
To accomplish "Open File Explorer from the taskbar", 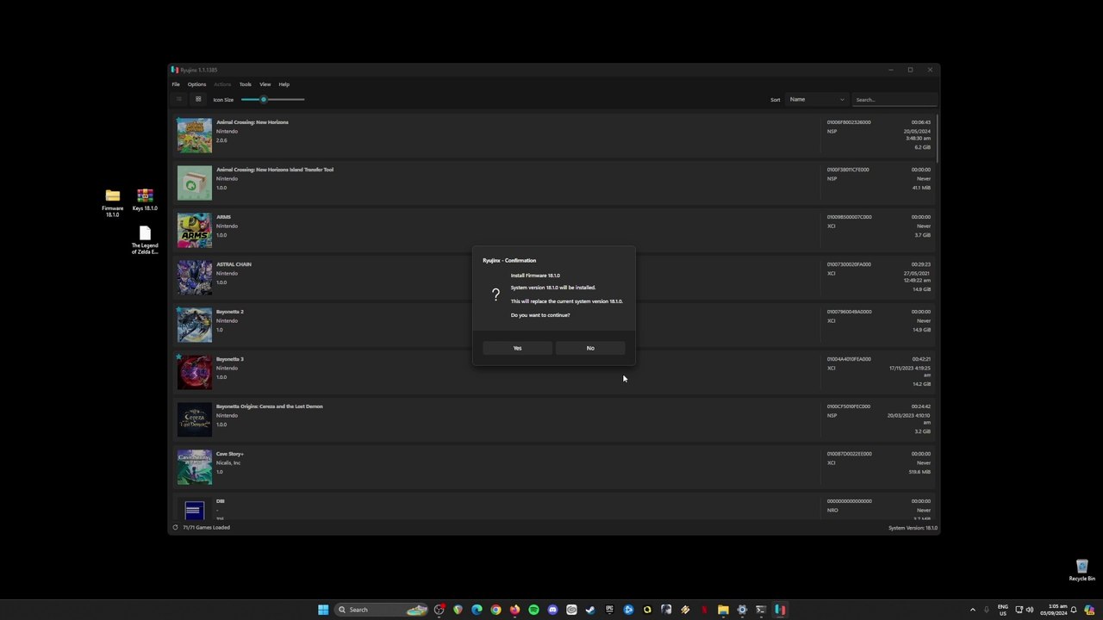I will (x=723, y=610).
